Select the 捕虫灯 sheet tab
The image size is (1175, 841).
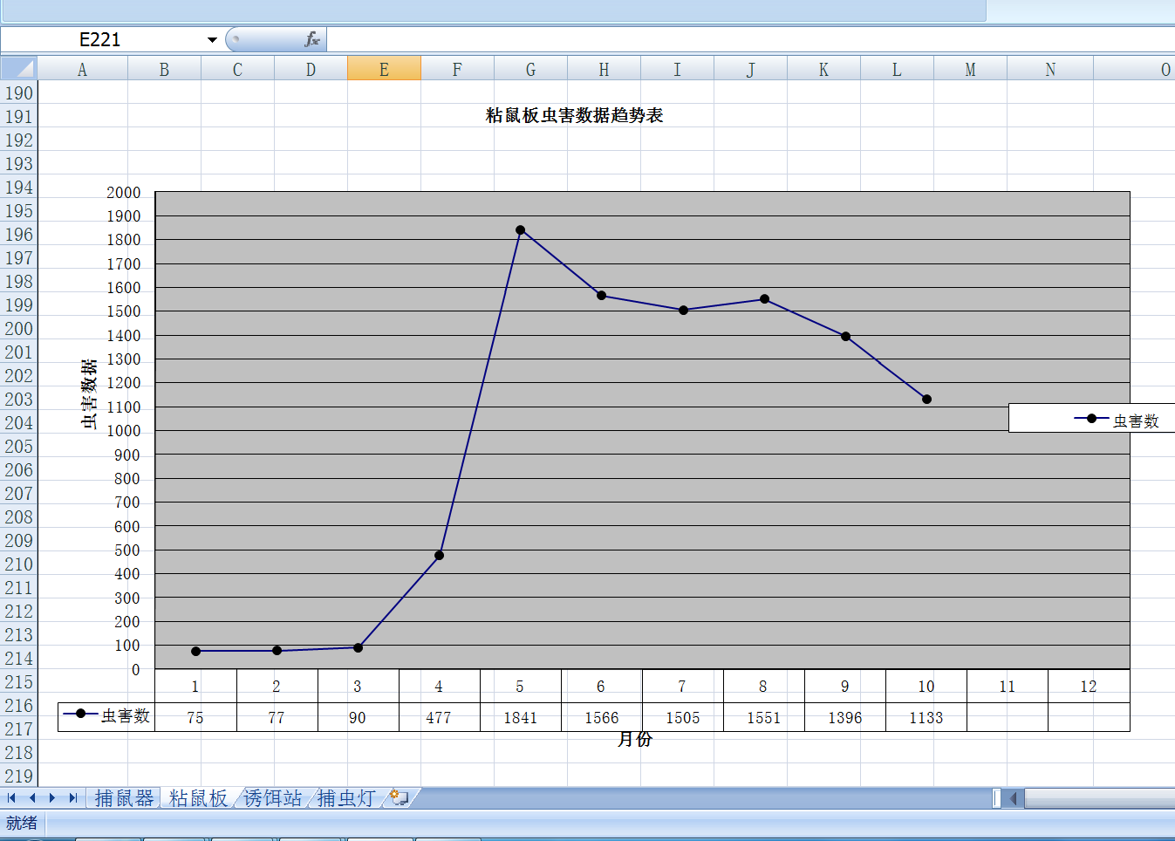click(346, 797)
